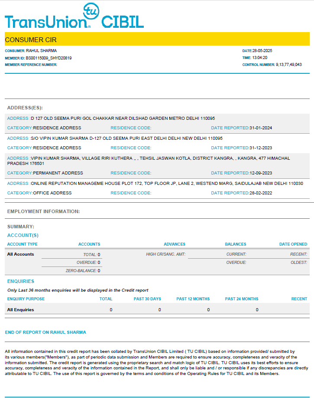Click the MEMBER REFERENCE NUMBER label
This screenshot has width=314, height=398.
[31, 65]
